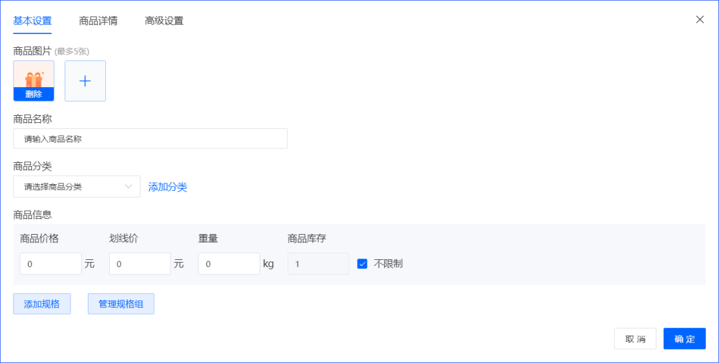Click the disabled 商品库存 field

tap(318, 264)
